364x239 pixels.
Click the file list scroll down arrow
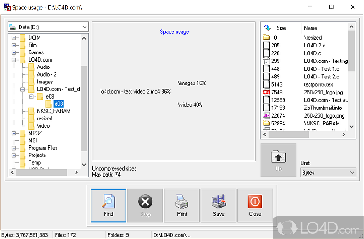click(351, 127)
